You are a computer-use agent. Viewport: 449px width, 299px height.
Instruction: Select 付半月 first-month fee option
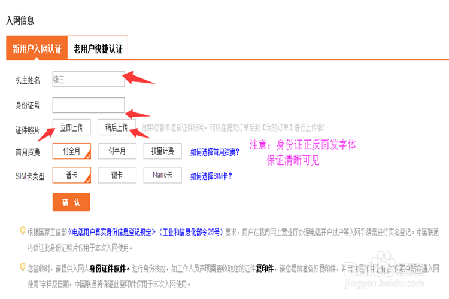click(x=117, y=151)
